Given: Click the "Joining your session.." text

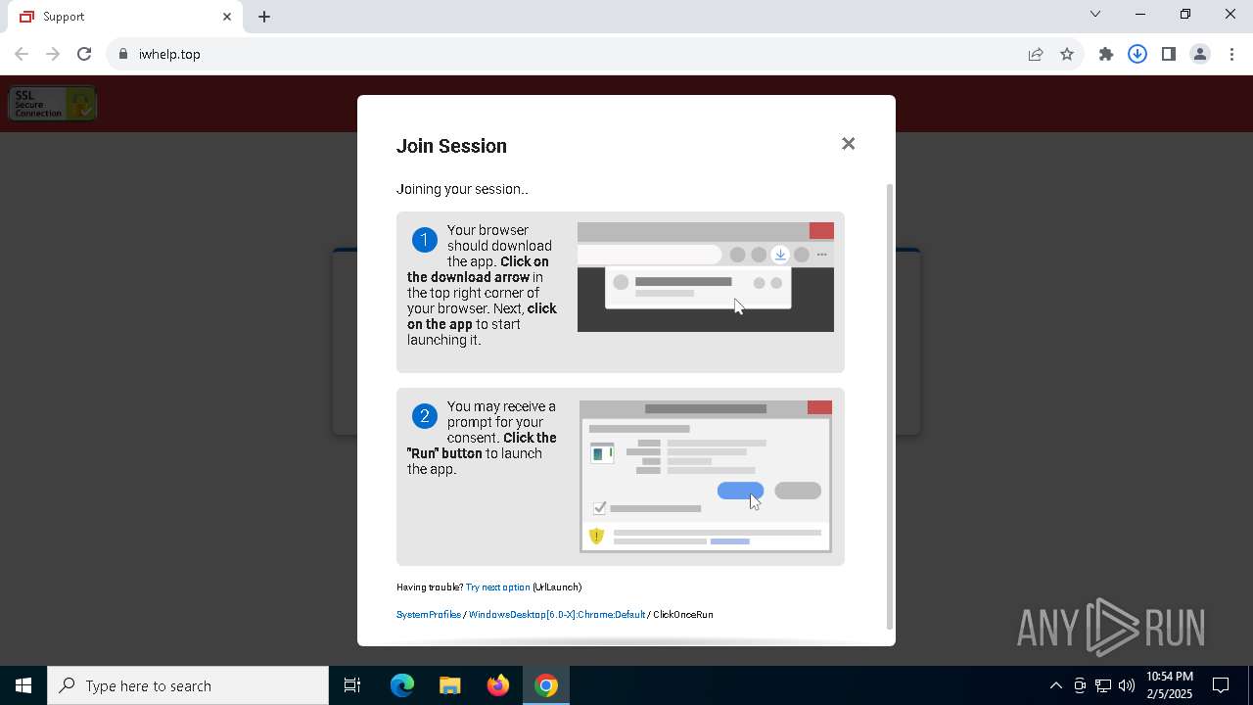Looking at the screenshot, I should click(462, 189).
